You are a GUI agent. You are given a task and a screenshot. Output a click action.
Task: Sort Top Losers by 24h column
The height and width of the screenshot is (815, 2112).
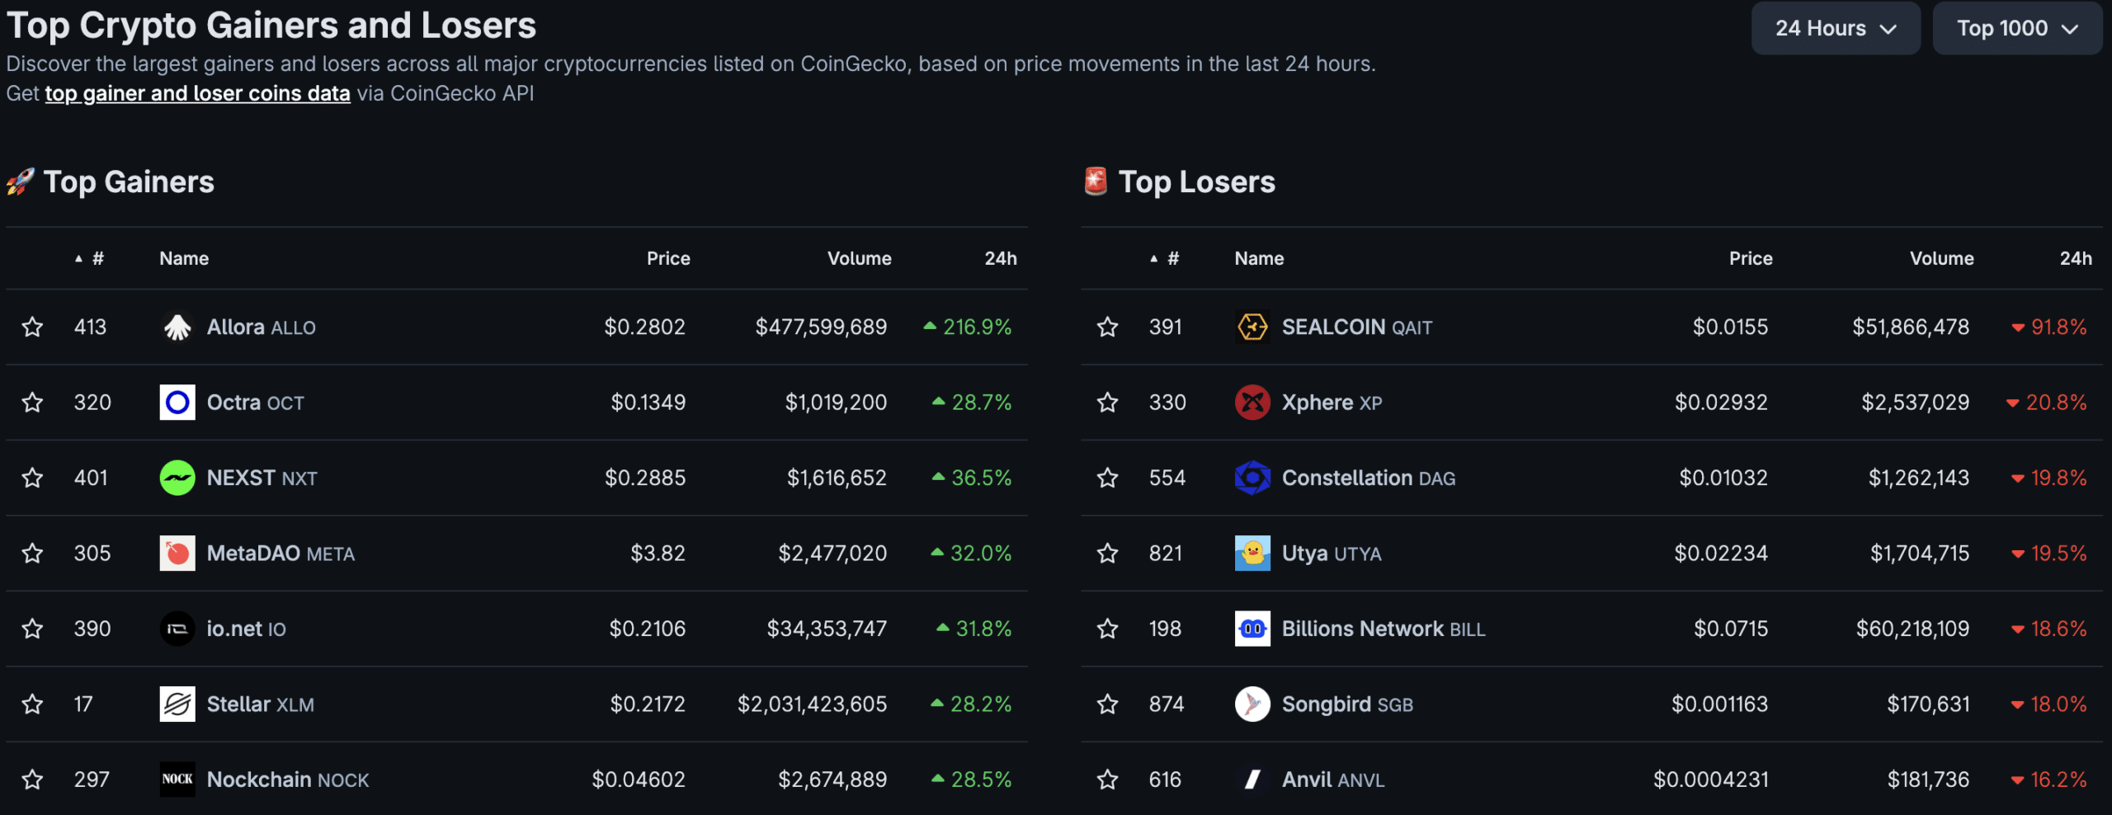pos(2076,258)
